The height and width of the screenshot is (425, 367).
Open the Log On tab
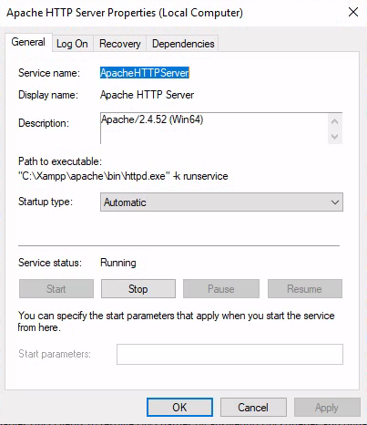pos(72,44)
